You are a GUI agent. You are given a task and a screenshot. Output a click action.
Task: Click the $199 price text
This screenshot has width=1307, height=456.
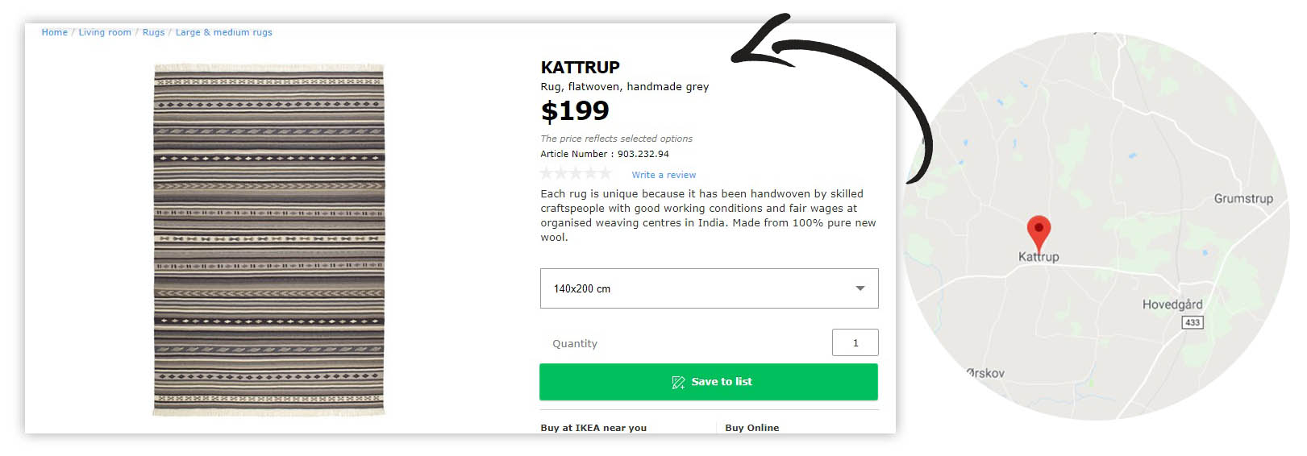click(x=575, y=110)
